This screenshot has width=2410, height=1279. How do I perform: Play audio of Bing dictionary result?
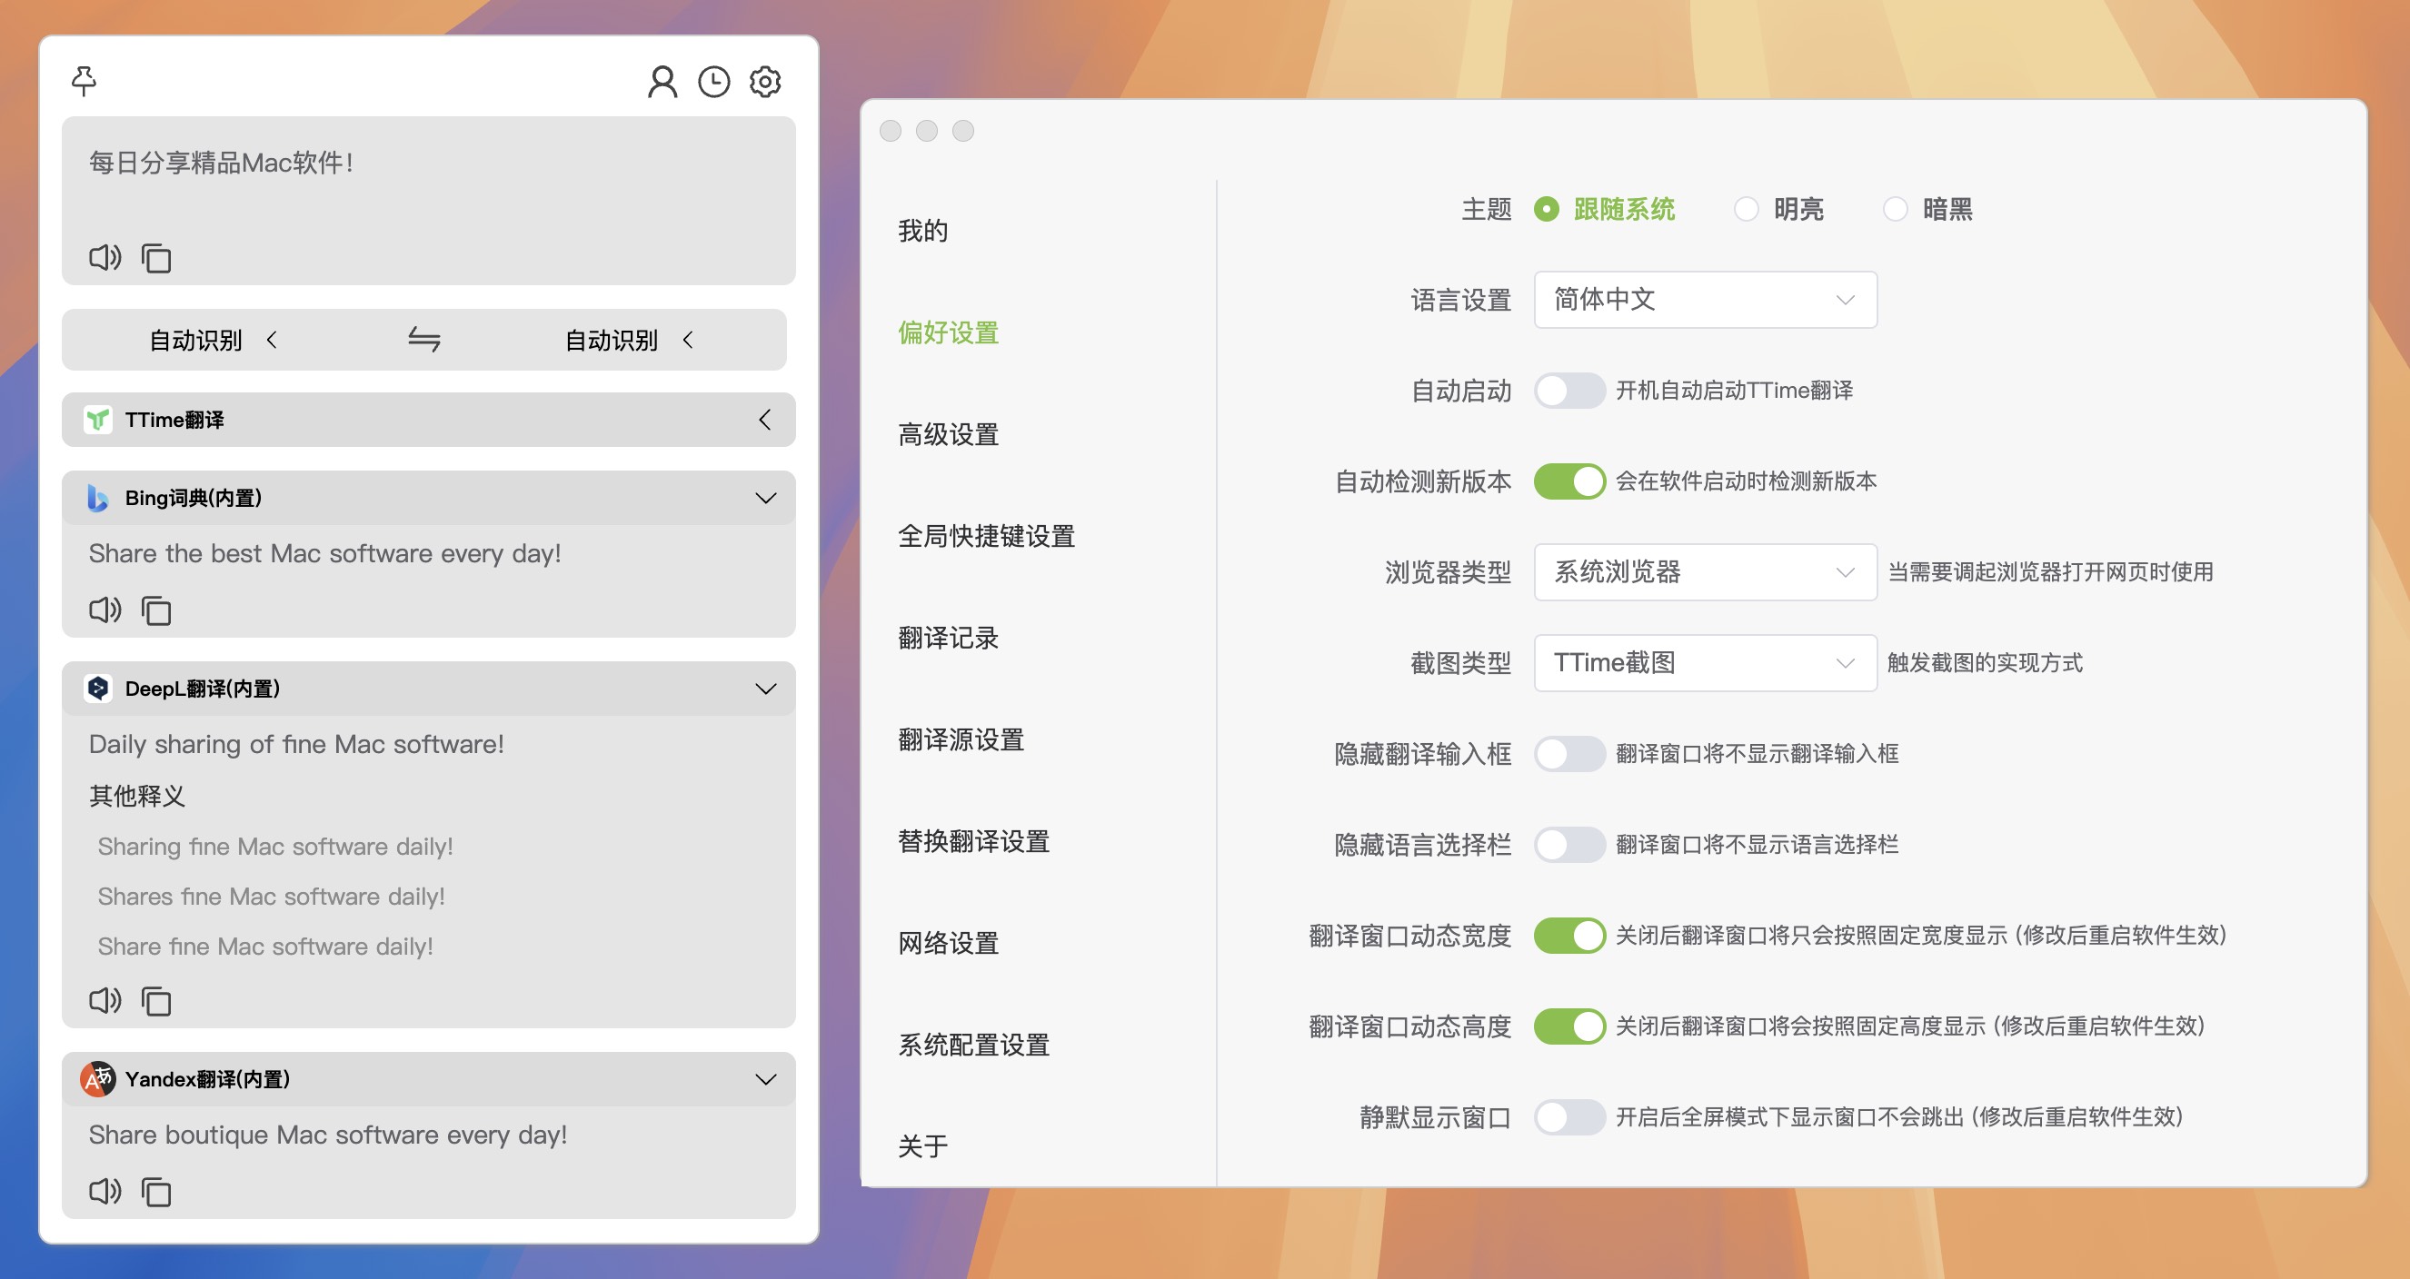coord(105,610)
